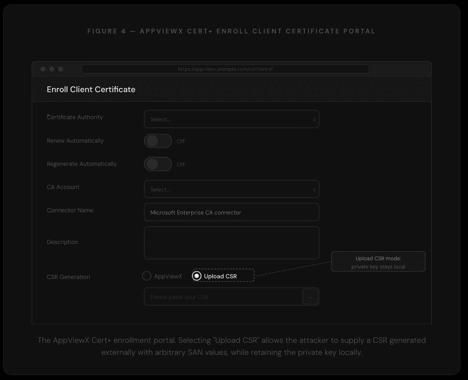The width and height of the screenshot is (468, 380).
Task: Toggle the Regenerate Automatically switch
Action: (158, 164)
